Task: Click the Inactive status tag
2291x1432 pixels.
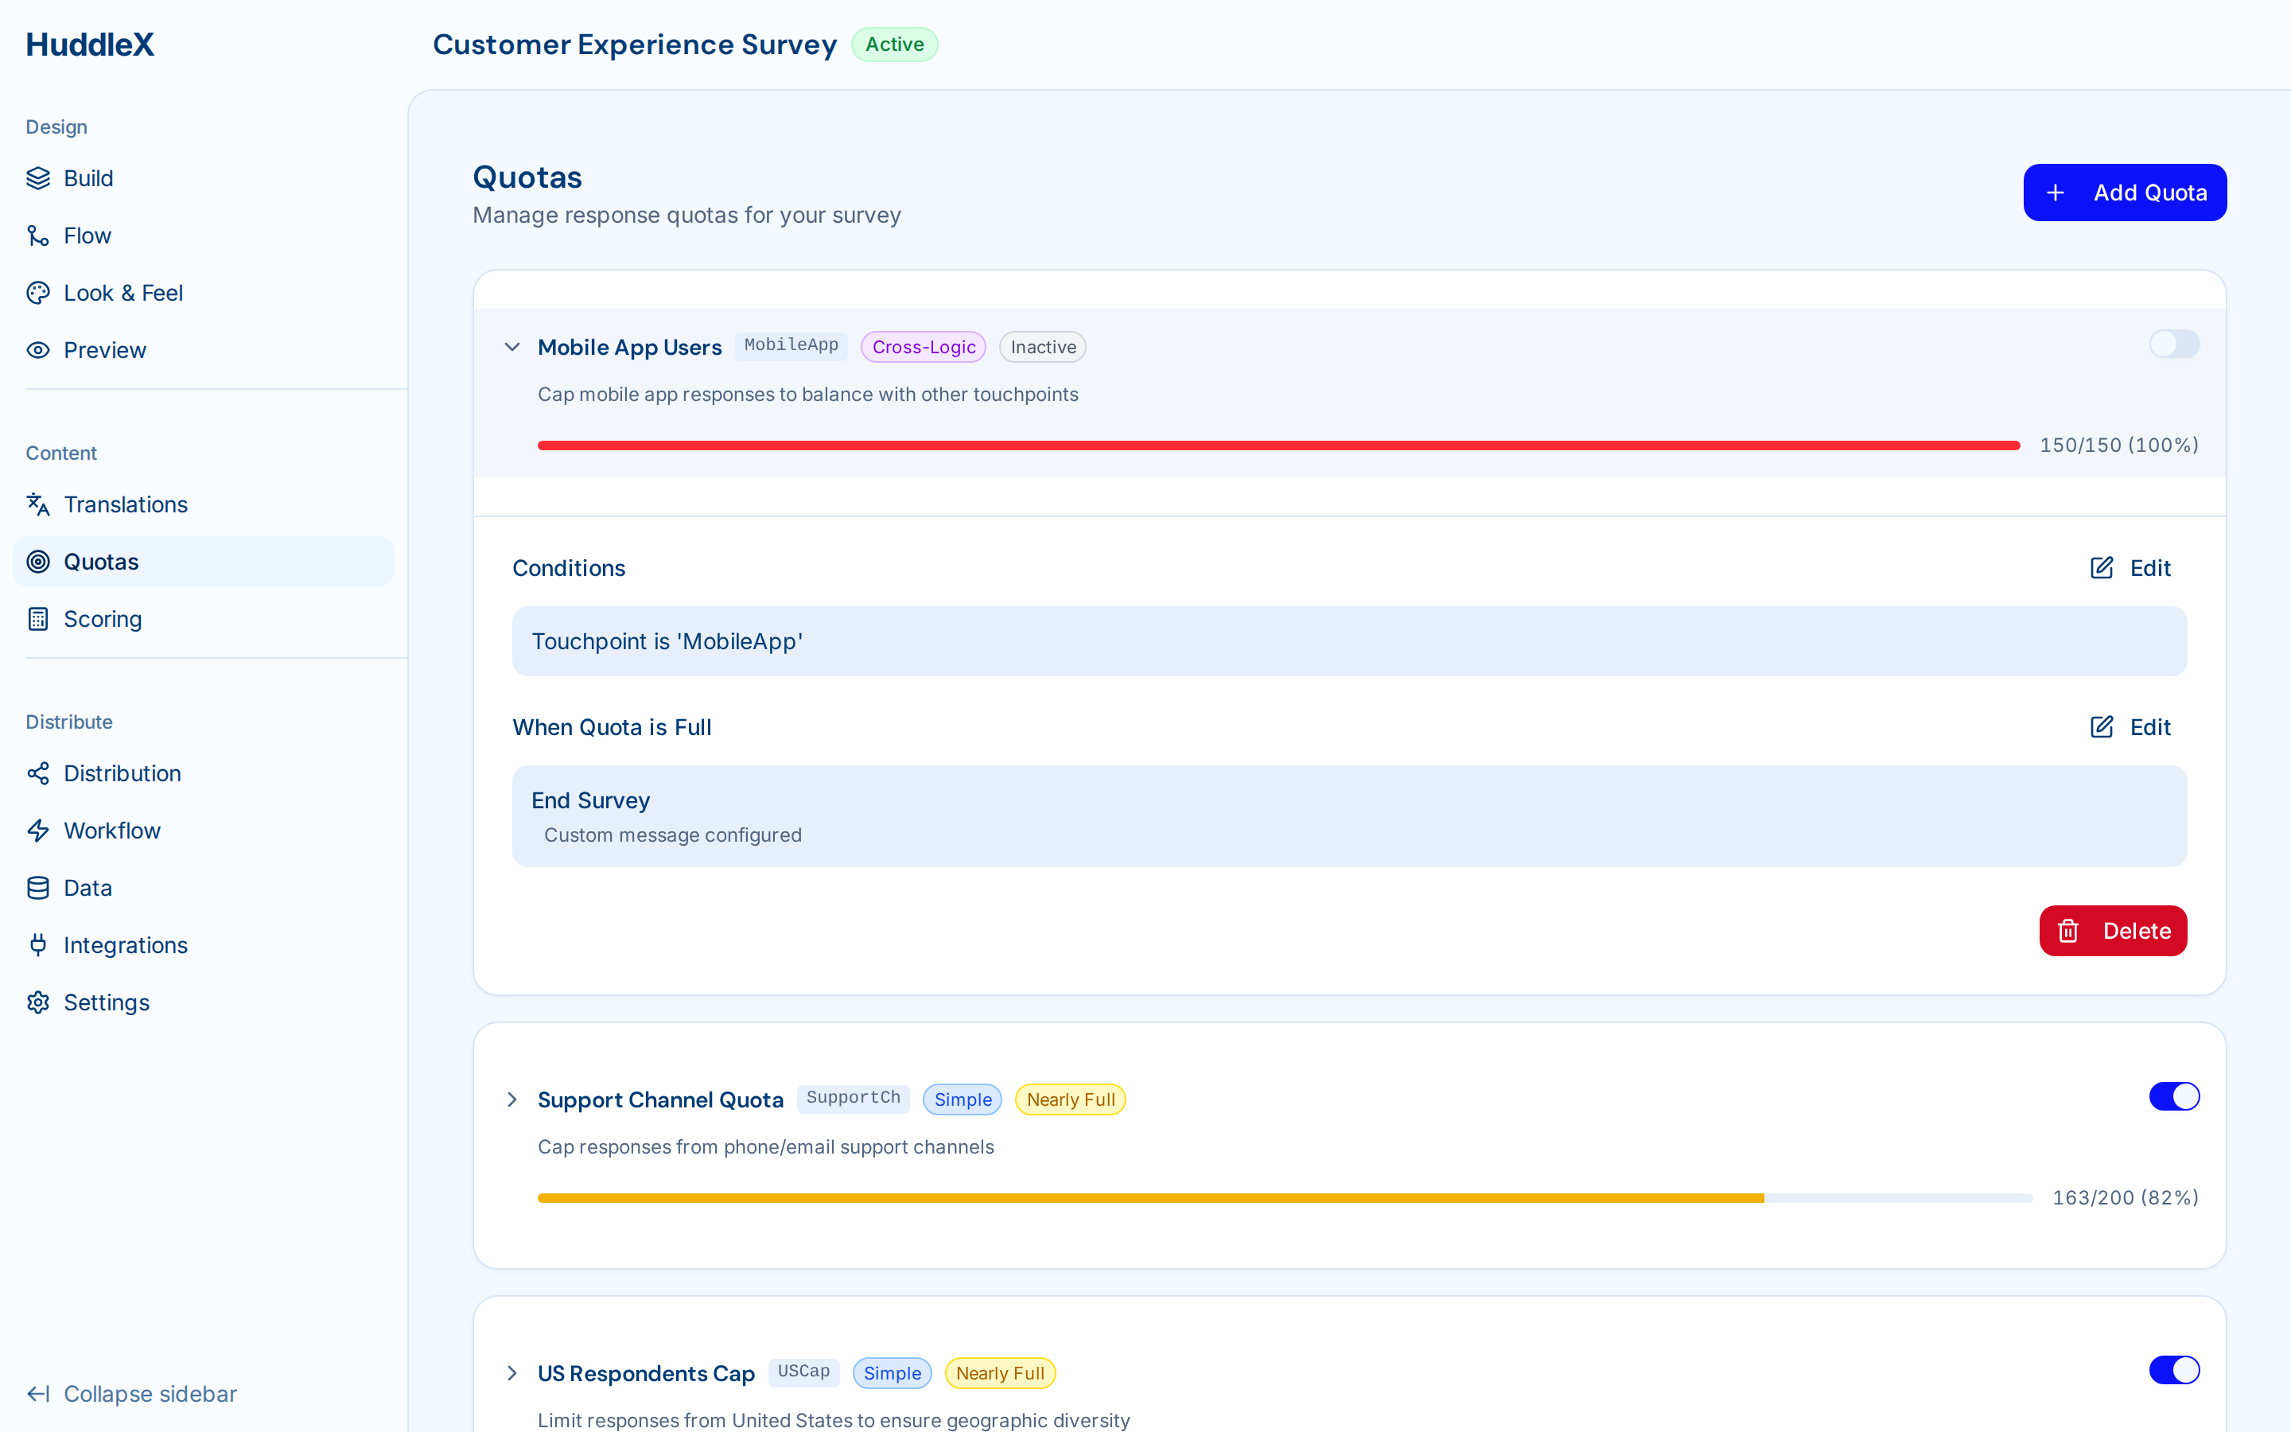Action: (1042, 348)
